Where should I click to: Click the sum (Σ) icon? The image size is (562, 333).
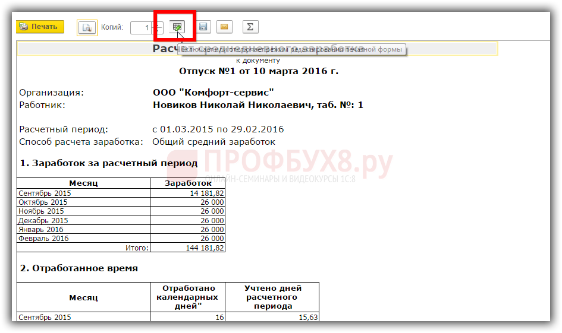250,27
